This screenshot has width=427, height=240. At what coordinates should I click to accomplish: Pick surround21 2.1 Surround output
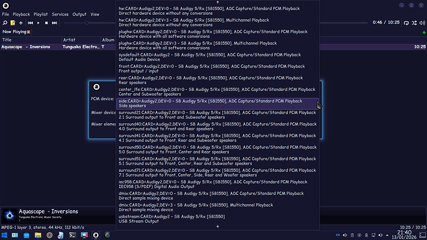click(x=218, y=115)
